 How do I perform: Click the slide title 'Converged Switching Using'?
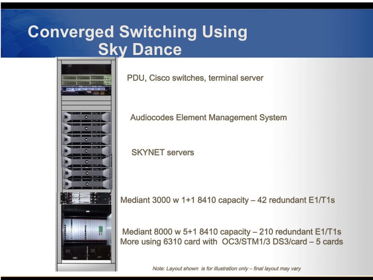pyautogui.click(x=137, y=32)
